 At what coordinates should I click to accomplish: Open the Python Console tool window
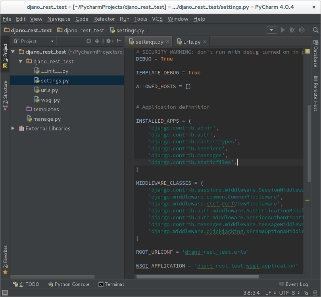tap(69, 284)
